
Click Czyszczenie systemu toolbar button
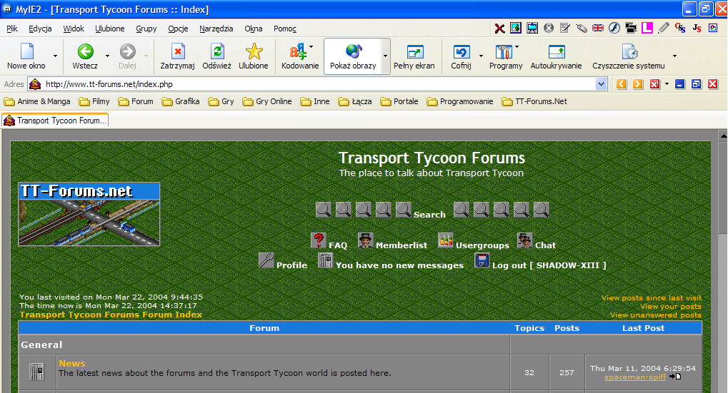pos(629,56)
